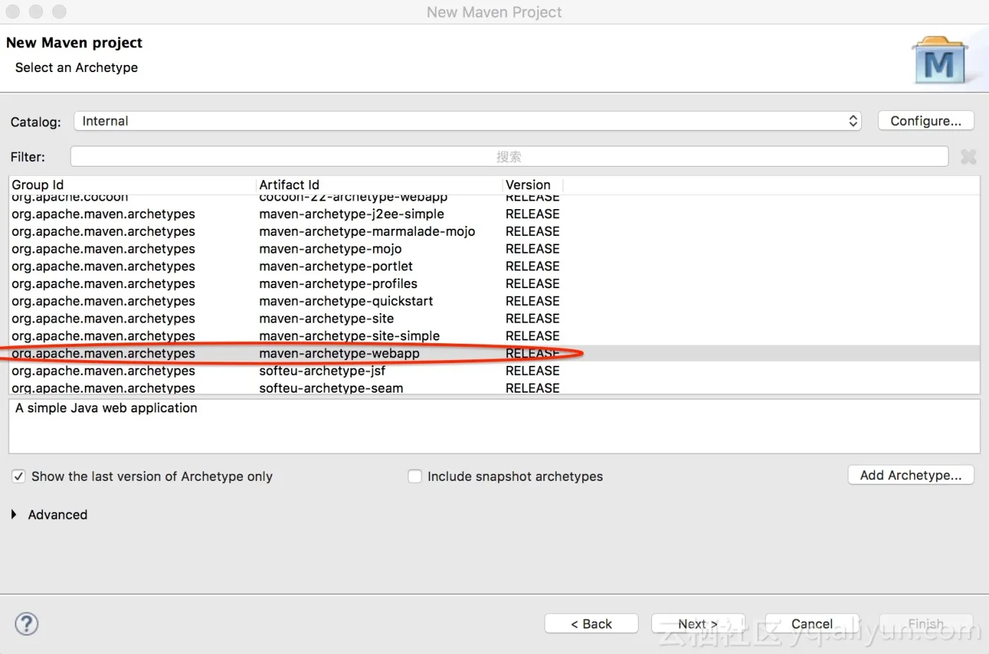This screenshot has width=989, height=654.
Task: Clear the filter with the X icon
Action: 969,157
